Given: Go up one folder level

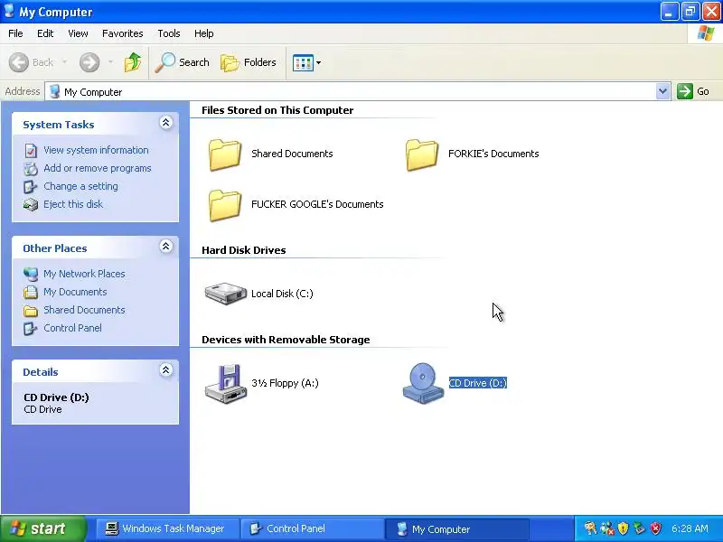Looking at the screenshot, I should tap(133, 62).
